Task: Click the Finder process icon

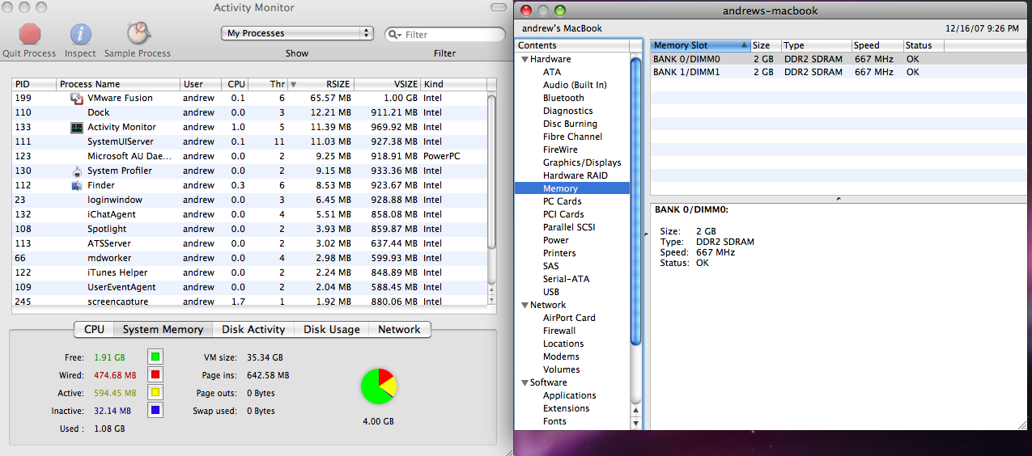Action: (77, 186)
